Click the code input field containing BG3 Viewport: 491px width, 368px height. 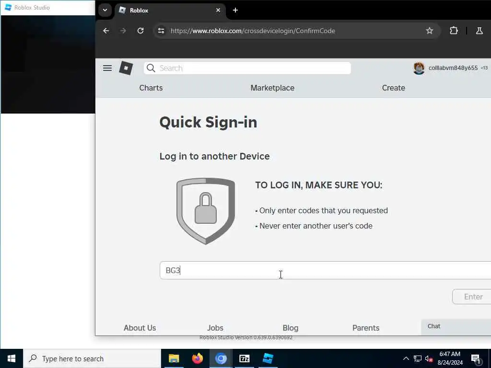(325, 270)
